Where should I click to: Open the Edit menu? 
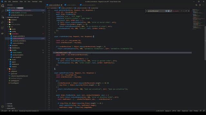(x=9, y=2)
